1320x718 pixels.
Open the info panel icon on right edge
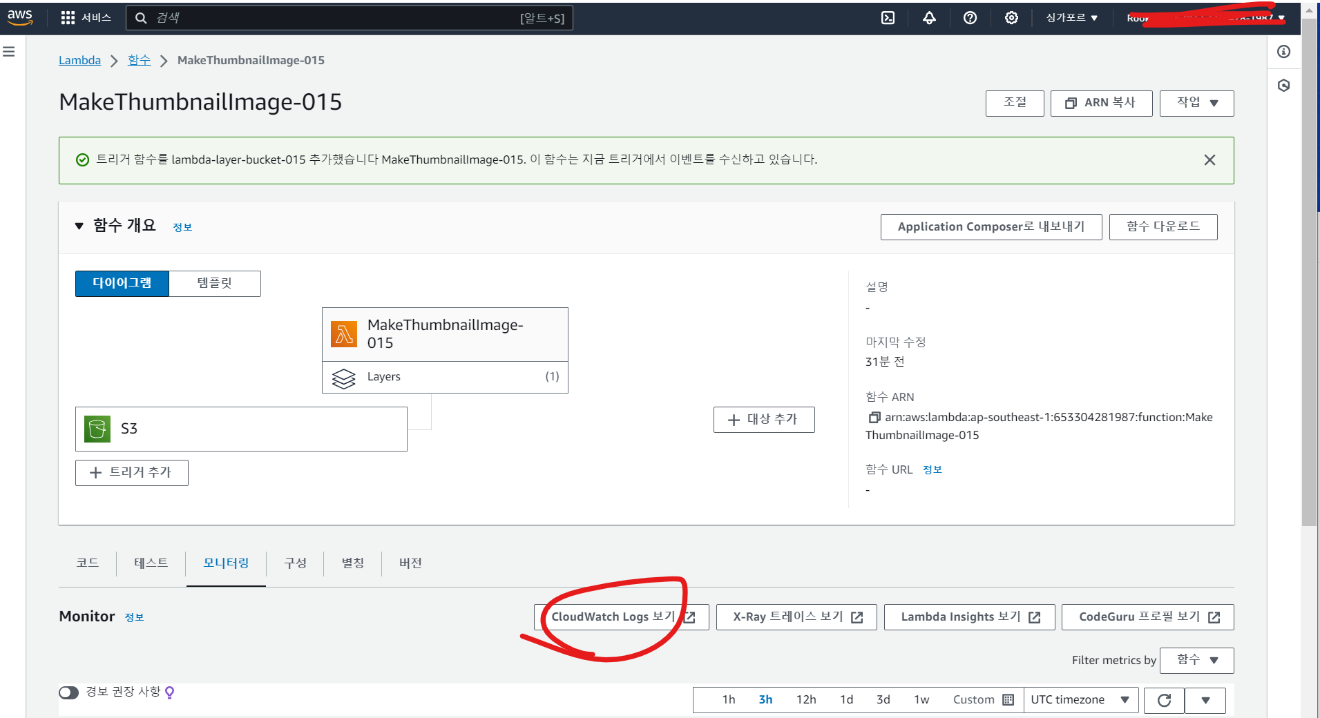click(x=1283, y=52)
